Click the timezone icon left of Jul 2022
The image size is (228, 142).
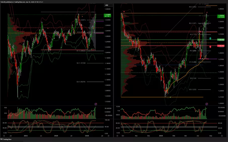pos(4,136)
